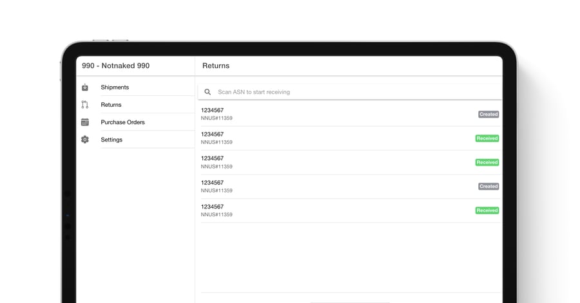The height and width of the screenshot is (303, 580).
Task: Click the Purchase Orders calendar icon
Action: click(x=85, y=122)
